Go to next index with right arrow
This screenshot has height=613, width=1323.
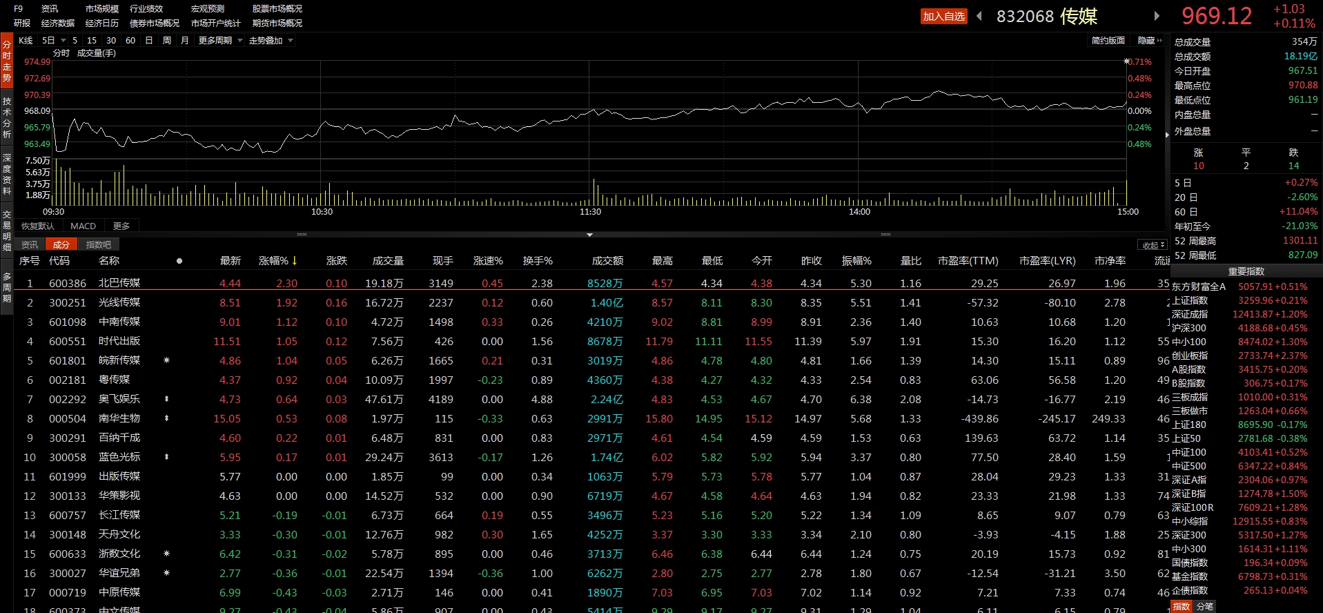click(1157, 16)
